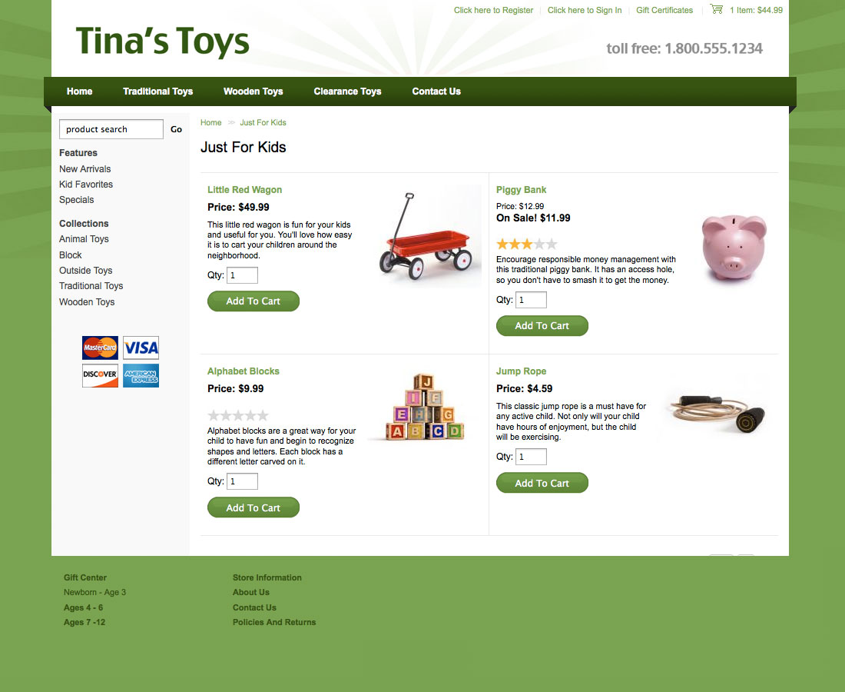Open the Wooden Toys menu item

[253, 91]
